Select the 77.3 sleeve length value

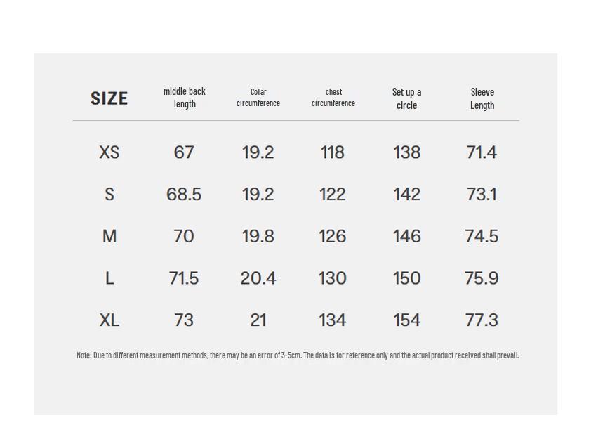[482, 320]
